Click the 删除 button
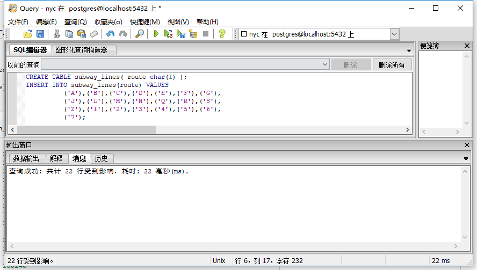Image resolution: width=477 pixels, height=270 pixels. [351, 65]
